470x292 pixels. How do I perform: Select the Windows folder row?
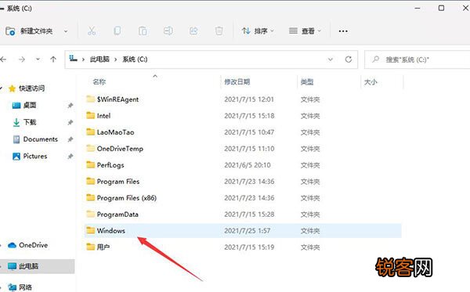243,231
